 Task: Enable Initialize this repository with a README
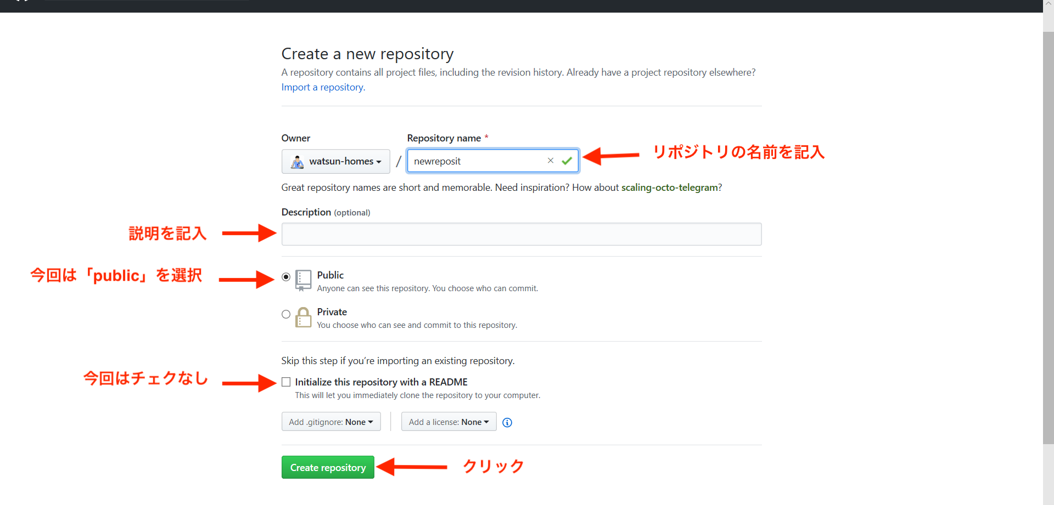pyautogui.click(x=285, y=382)
